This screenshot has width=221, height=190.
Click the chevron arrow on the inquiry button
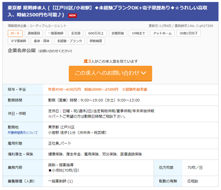coord(144,73)
